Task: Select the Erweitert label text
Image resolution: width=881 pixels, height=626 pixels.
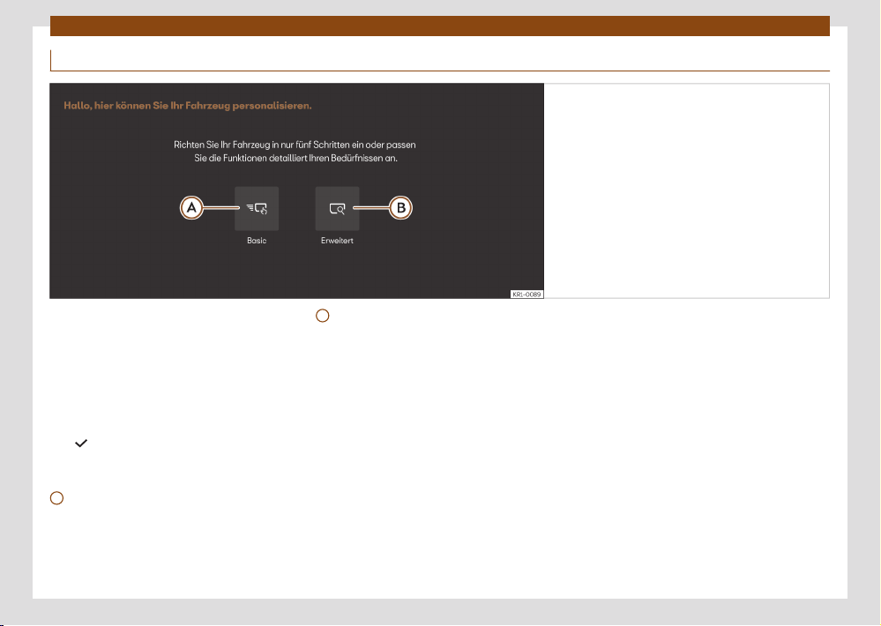Action: 337,241
